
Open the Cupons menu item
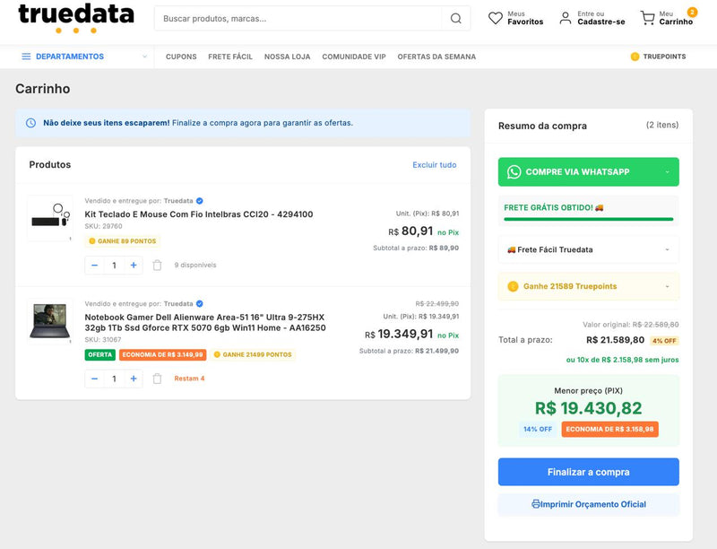click(181, 57)
